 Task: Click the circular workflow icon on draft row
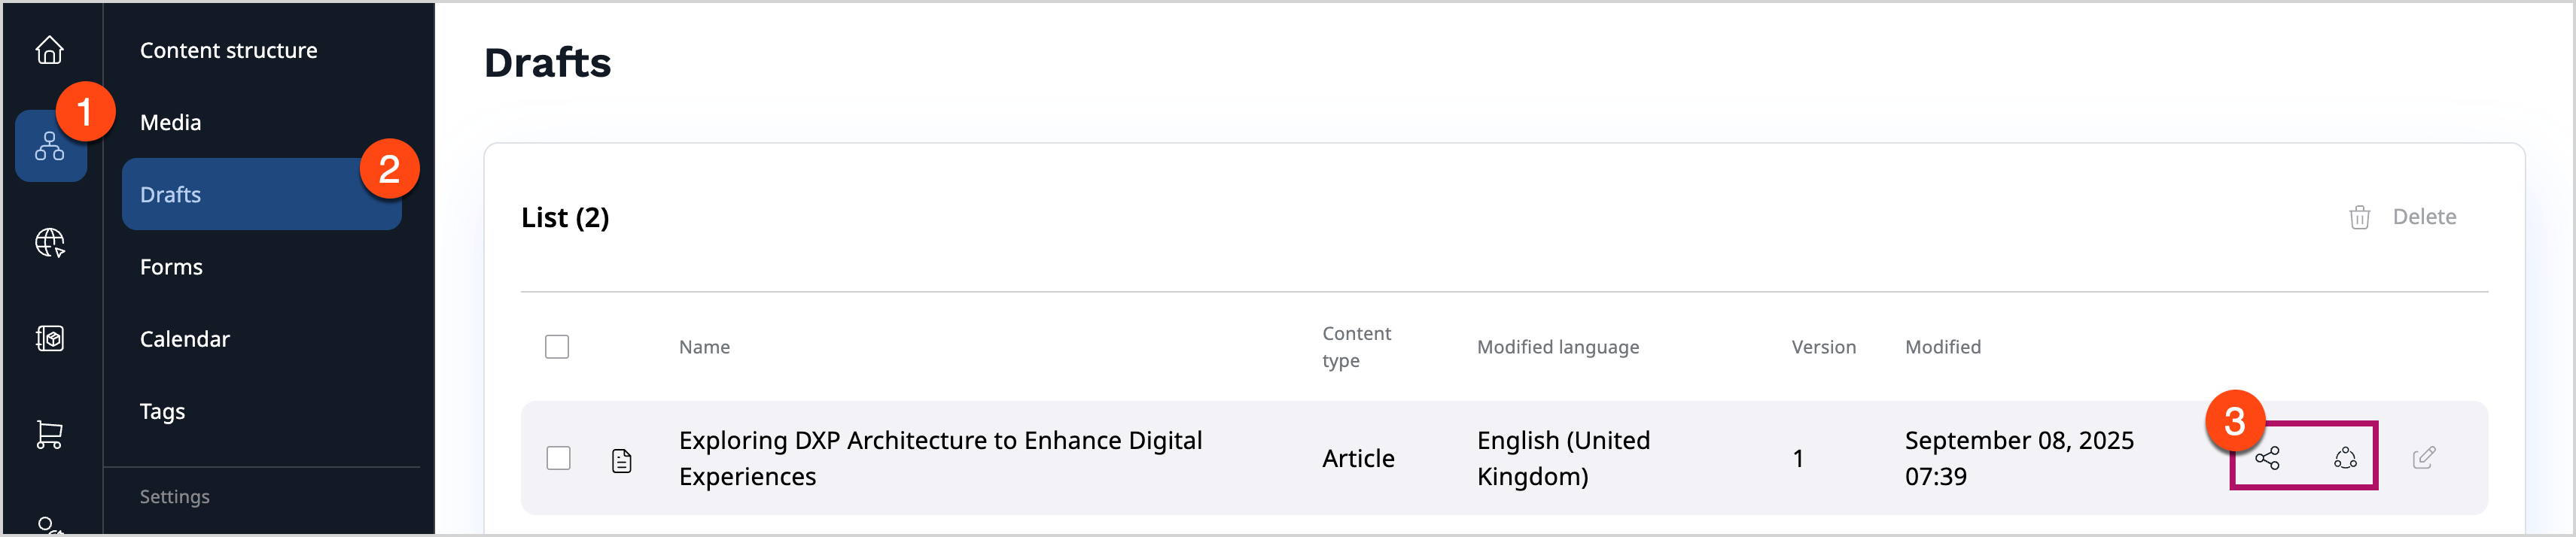point(2345,458)
